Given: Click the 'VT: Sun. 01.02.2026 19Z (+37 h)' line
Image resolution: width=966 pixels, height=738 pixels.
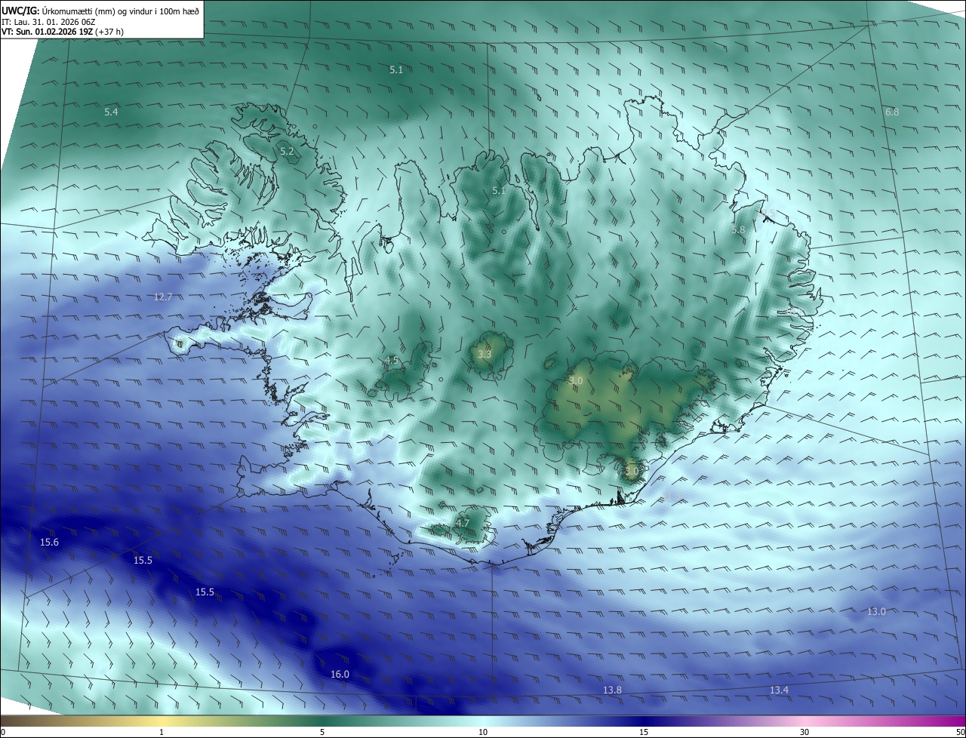Looking at the screenshot, I should [x=63, y=32].
